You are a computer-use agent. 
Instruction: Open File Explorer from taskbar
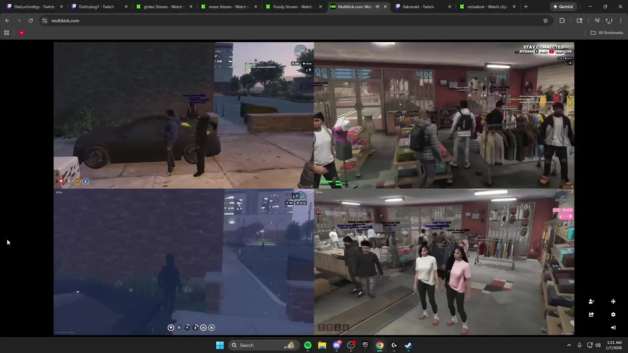322,345
